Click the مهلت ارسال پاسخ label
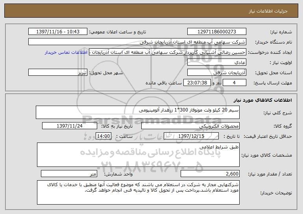 click(x=272, y=83)
